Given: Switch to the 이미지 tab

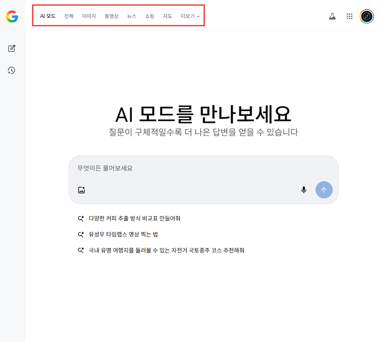Looking at the screenshot, I should point(89,16).
